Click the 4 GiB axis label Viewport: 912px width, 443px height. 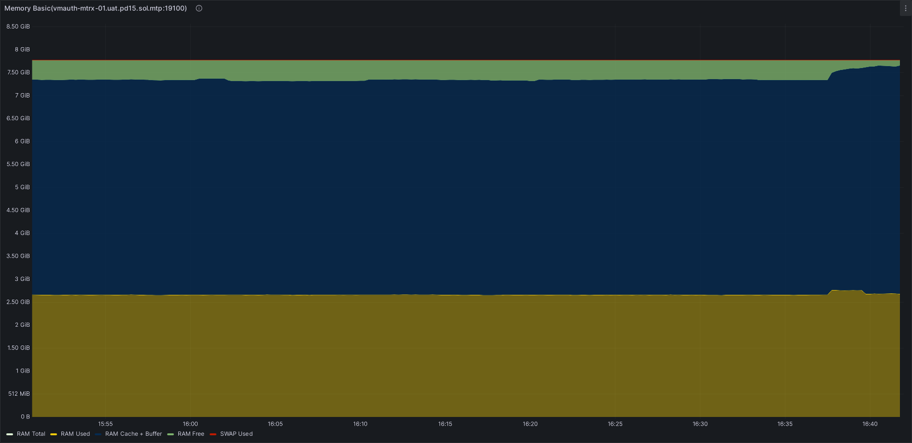(x=22, y=233)
